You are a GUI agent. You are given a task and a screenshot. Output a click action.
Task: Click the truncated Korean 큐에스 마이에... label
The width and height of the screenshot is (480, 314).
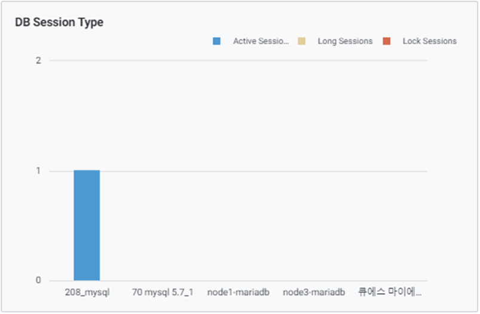tap(390, 292)
